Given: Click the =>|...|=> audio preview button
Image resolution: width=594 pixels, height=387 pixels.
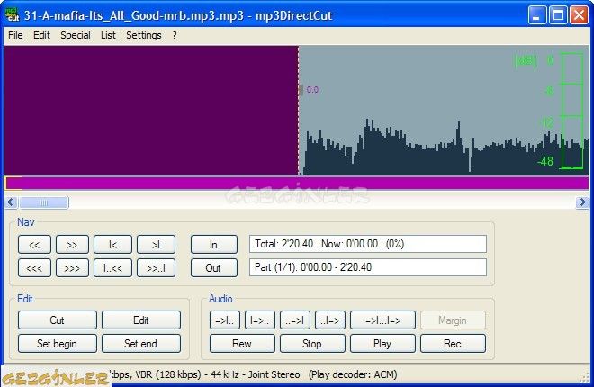Looking at the screenshot, I should [382, 319].
